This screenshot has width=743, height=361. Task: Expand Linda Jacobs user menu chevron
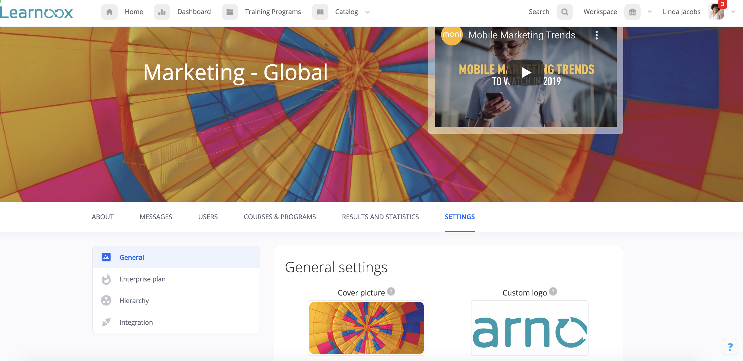(x=733, y=12)
